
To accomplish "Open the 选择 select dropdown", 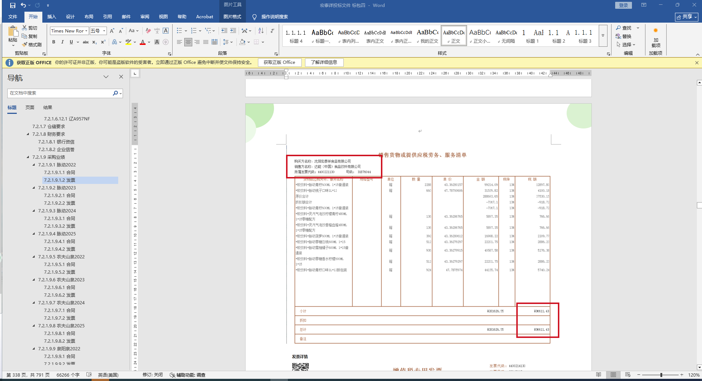I will coord(626,45).
